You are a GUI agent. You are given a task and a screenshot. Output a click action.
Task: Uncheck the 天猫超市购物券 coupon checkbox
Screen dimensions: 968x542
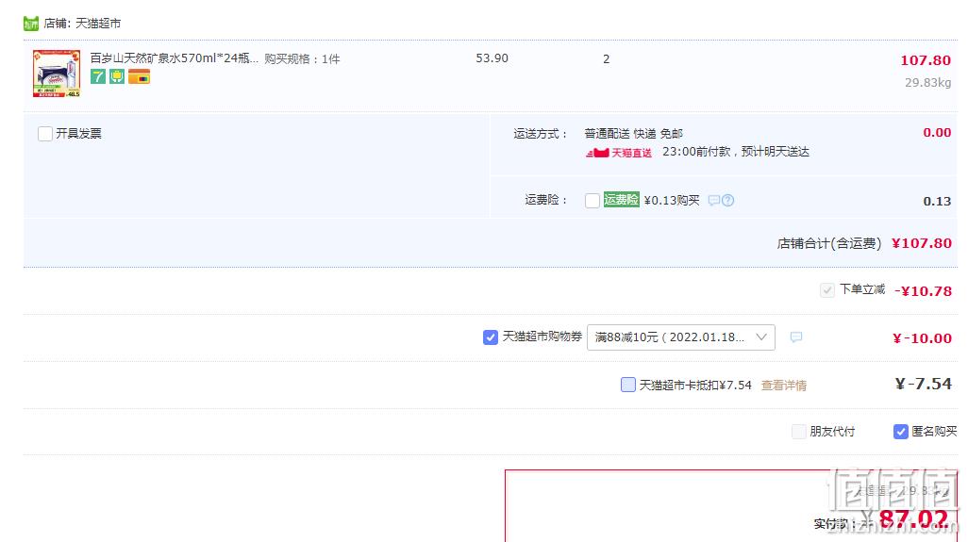[491, 337]
